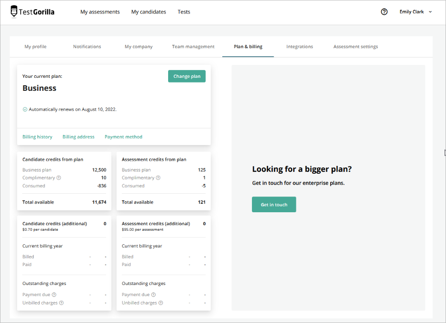This screenshot has height=323, width=446.
Task: Click the Business plan name heading
Action: [39, 88]
